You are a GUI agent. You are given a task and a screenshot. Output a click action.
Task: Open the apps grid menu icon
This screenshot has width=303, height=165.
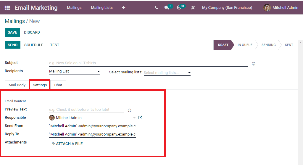(7, 8)
